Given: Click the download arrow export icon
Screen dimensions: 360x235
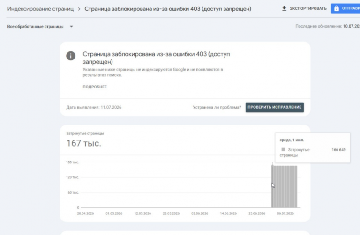Looking at the screenshot, I should click(284, 8).
